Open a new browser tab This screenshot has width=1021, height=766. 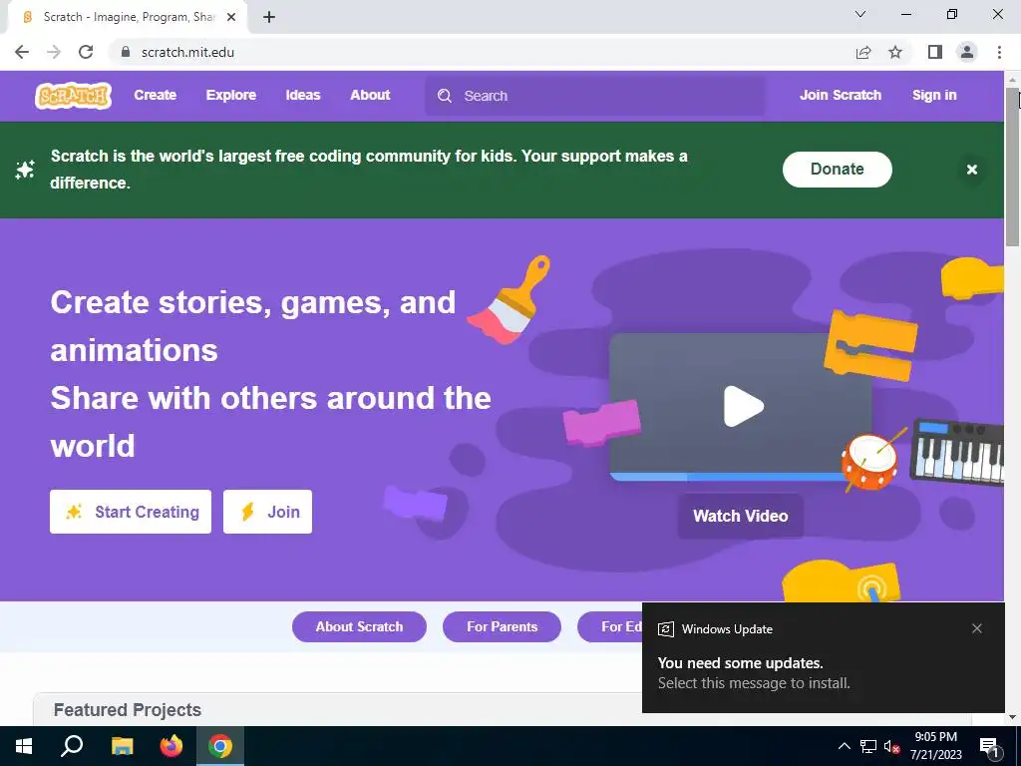point(269,17)
